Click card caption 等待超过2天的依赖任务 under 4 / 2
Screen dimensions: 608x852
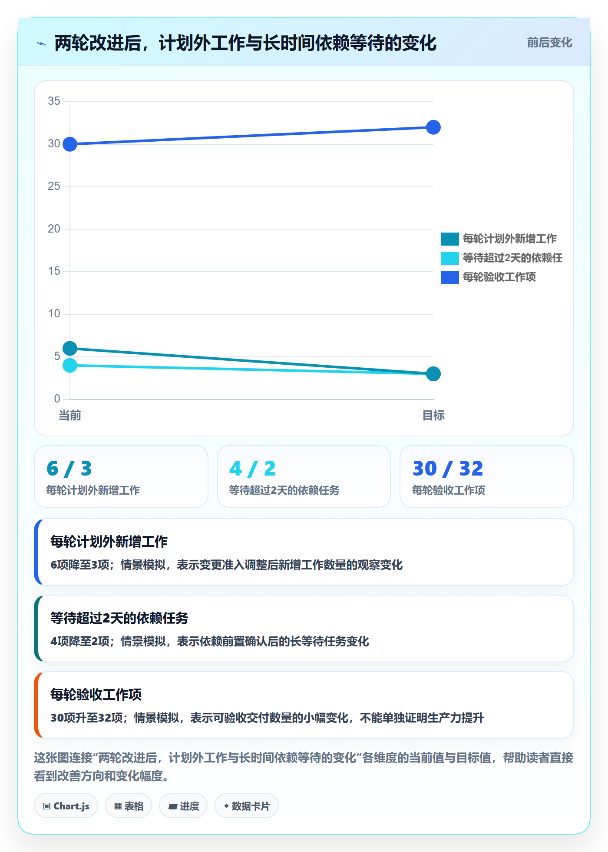284,490
